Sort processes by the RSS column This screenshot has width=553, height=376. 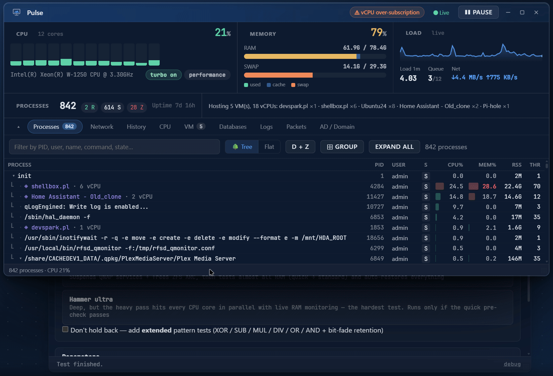517,165
